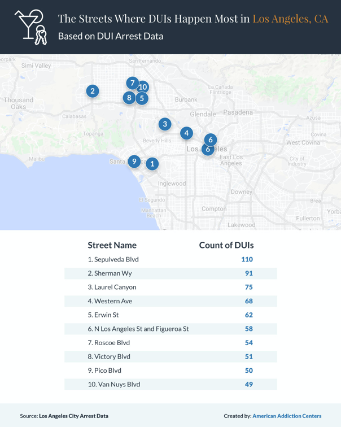Click the Inglewood map label
This screenshot has height=427, width=341.
172,184
